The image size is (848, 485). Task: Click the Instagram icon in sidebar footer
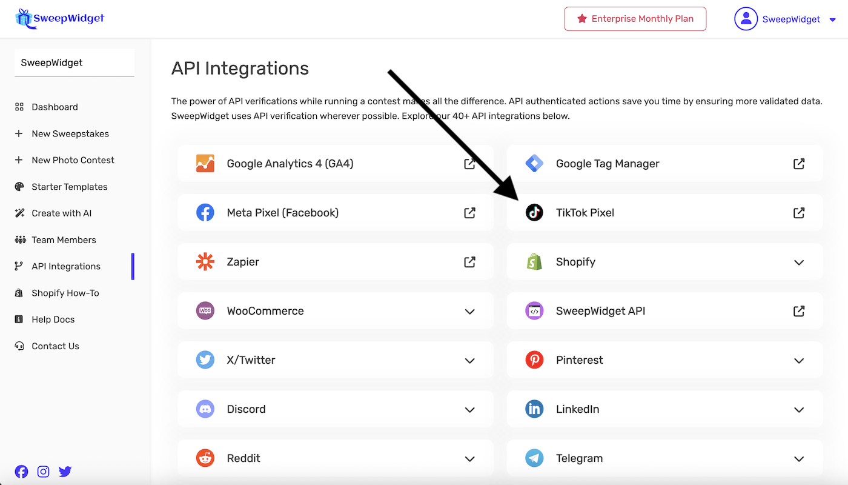point(43,471)
